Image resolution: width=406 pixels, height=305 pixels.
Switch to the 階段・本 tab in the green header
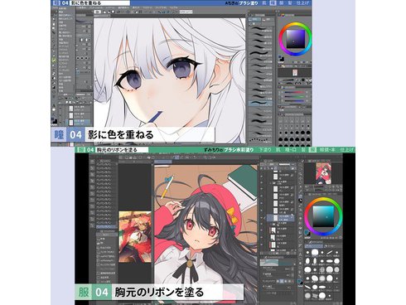click(327, 150)
